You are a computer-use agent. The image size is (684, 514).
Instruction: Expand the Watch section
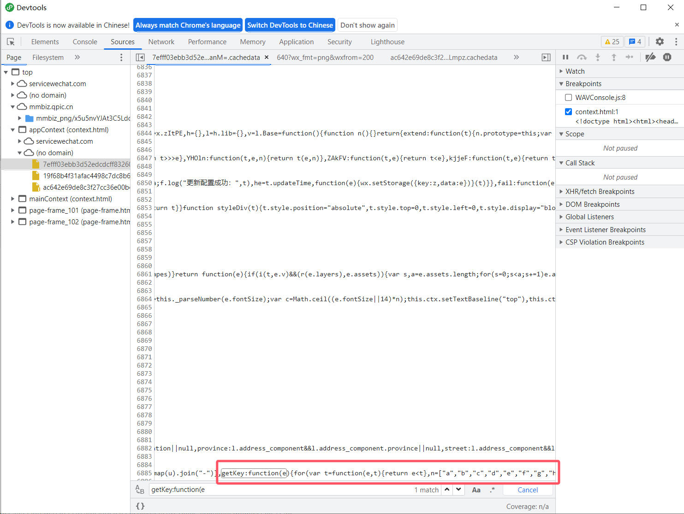[x=575, y=71]
